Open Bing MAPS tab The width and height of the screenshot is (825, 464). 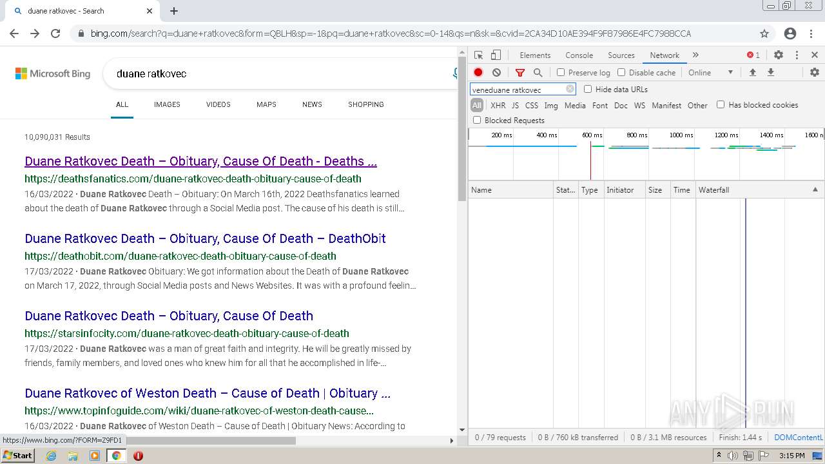pos(266,104)
